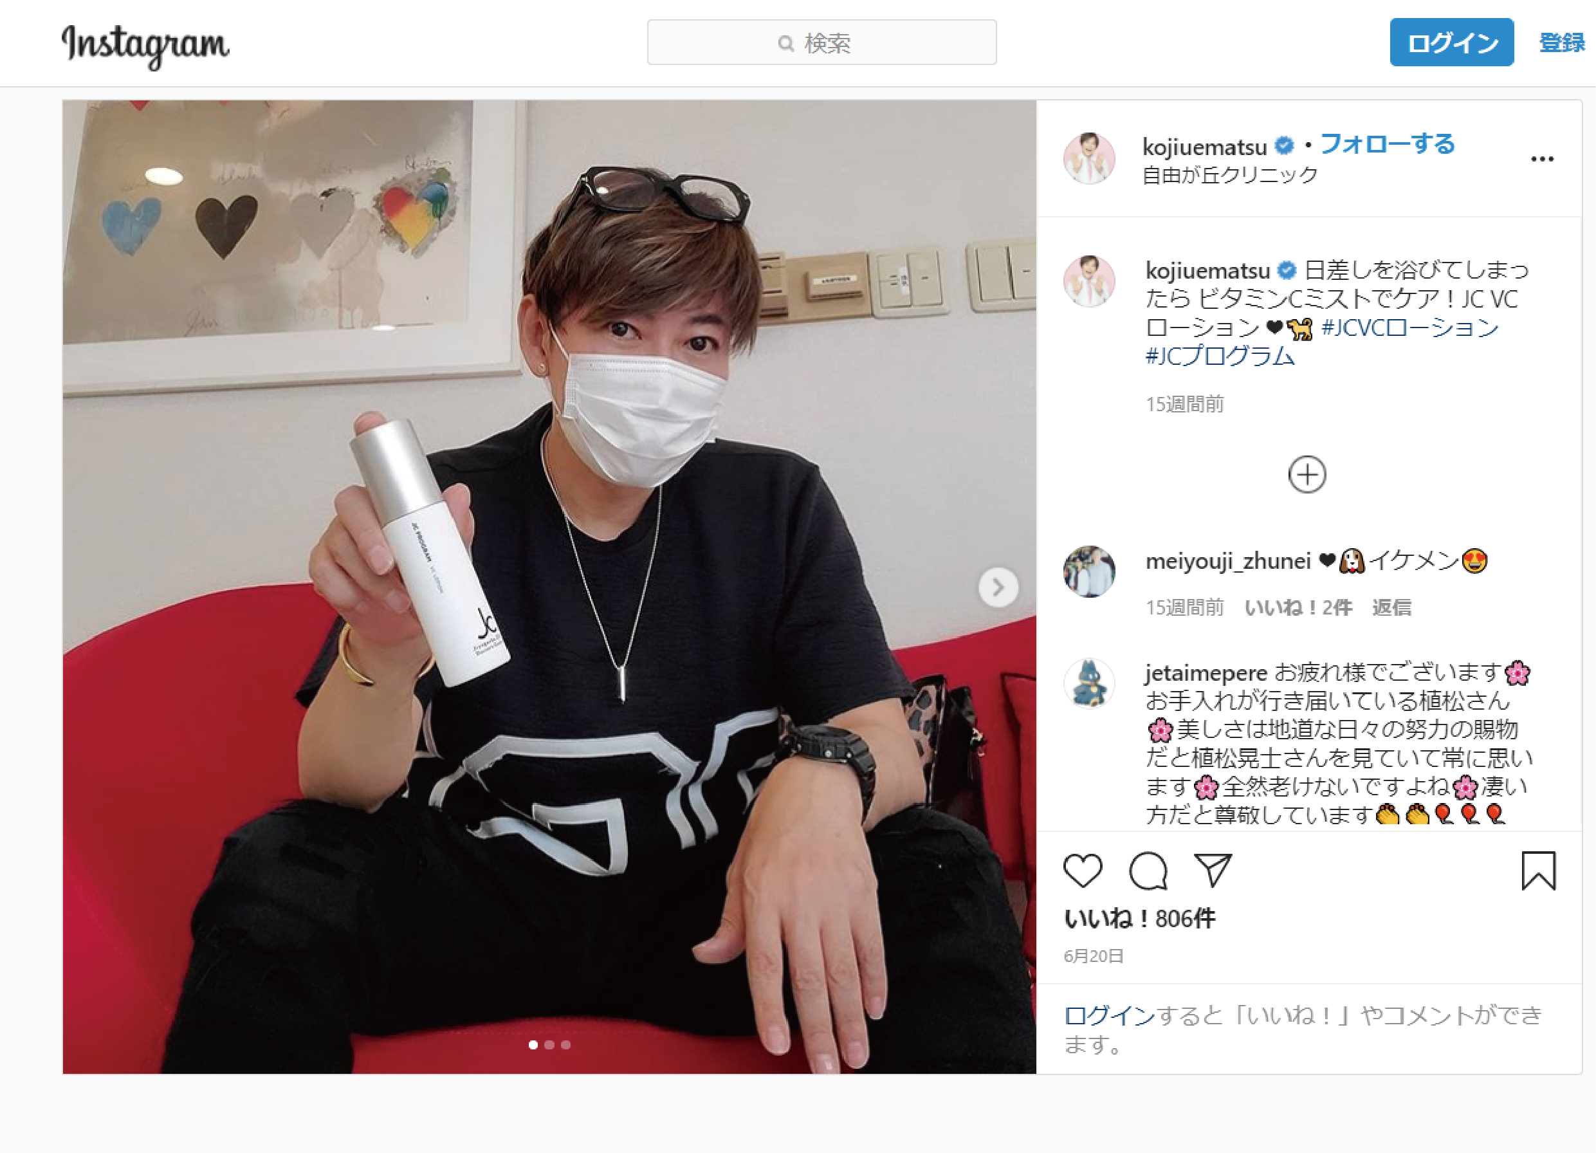Open meiyouji_zhunei's profile picture
Viewport: 1596px width, 1153px height.
[1088, 571]
